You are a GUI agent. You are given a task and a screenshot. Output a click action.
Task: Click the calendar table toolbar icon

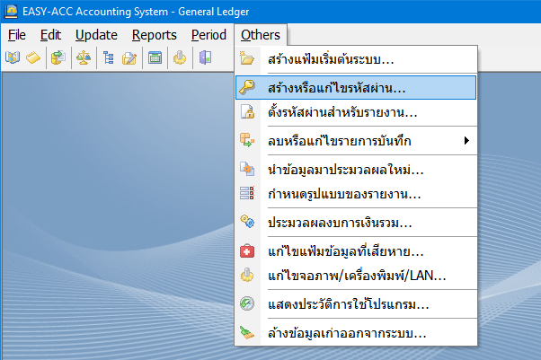[155, 58]
